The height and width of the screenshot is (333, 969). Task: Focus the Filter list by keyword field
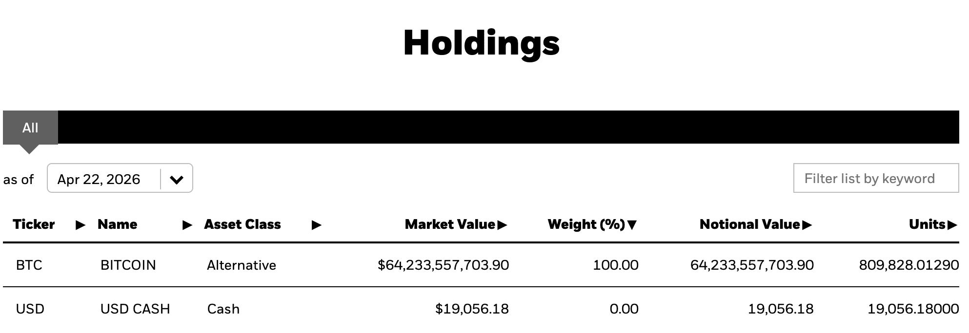coord(875,179)
